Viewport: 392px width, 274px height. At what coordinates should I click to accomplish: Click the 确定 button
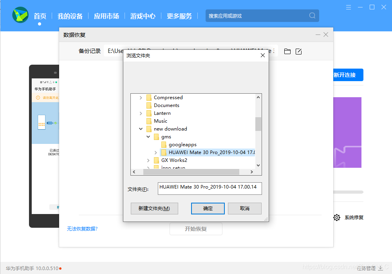click(x=208, y=208)
